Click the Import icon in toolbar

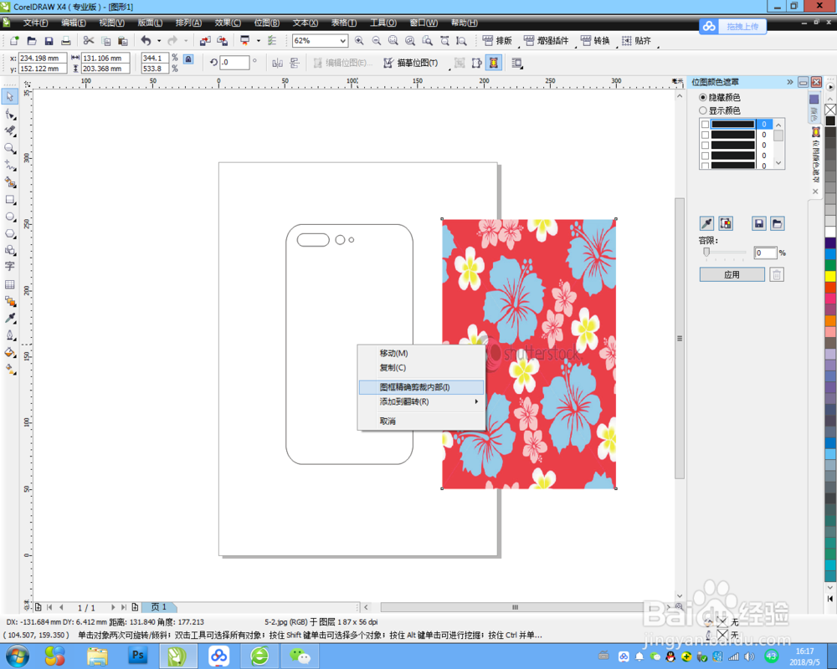[205, 40]
